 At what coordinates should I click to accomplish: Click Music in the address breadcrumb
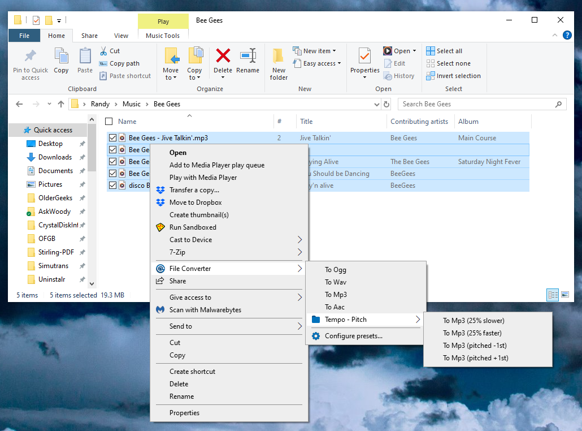(132, 105)
